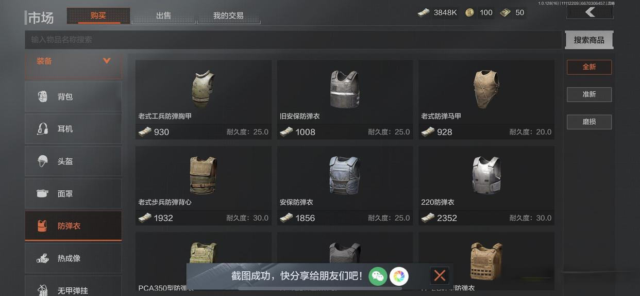This screenshot has height=296, width=640.
Task: Open the 面罩 face mask category
Action: point(73,193)
